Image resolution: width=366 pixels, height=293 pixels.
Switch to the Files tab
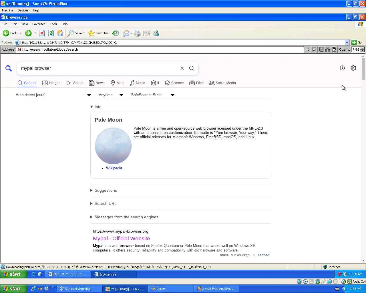coord(196,83)
